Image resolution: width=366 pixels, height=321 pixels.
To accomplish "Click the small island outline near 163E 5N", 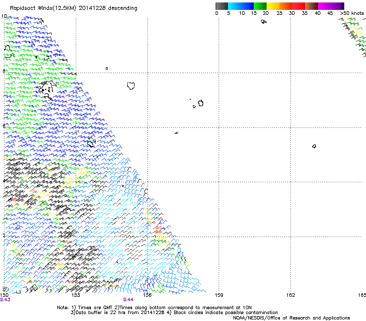I will point(314,146).
